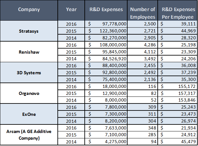Click employee count 4,286
This screenshot has height=146, width=198.
[142, 45]
